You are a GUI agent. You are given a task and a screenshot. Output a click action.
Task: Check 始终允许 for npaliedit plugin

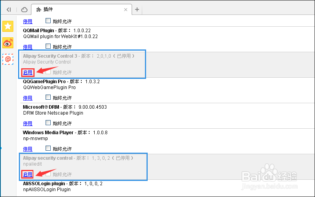tap(48, 174)
